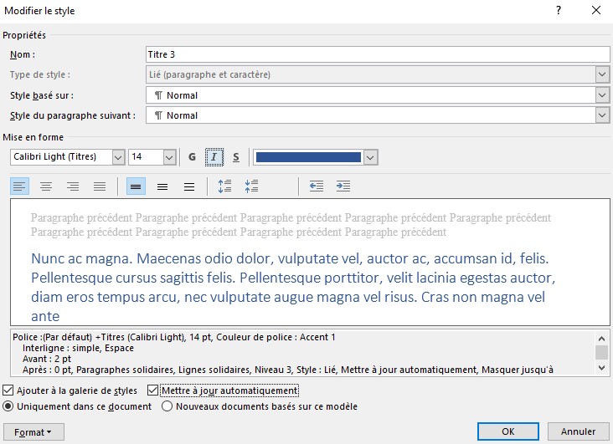
Task: Open the Style basé sur dropdown
Action: pos(602,95)
